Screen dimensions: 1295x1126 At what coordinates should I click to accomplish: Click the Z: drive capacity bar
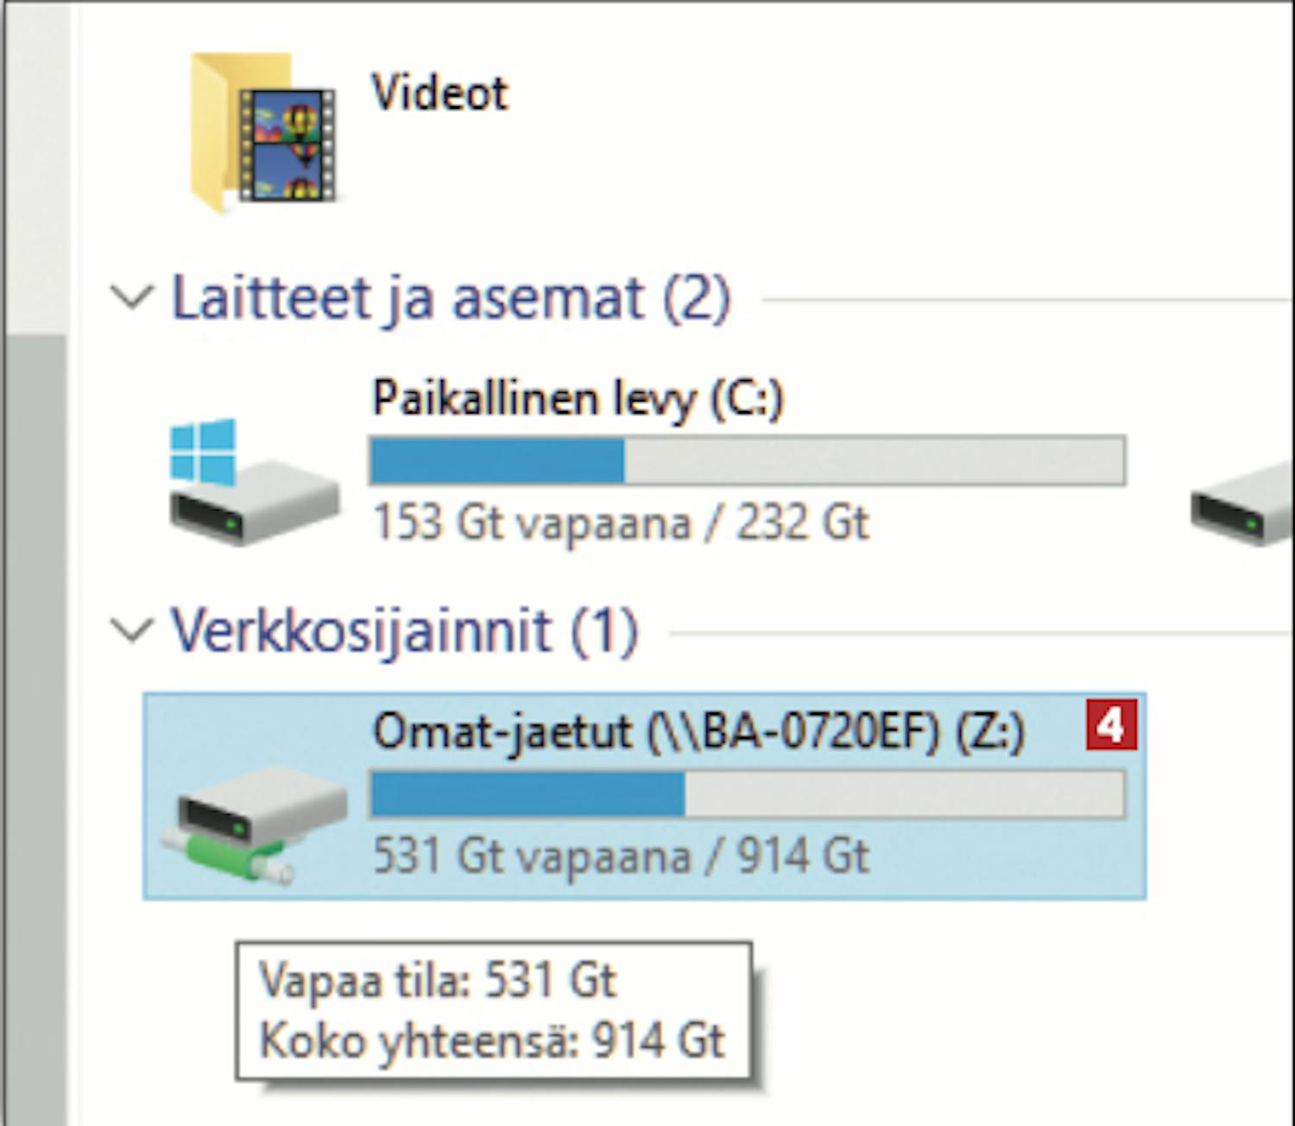click(x=748, y=794)
